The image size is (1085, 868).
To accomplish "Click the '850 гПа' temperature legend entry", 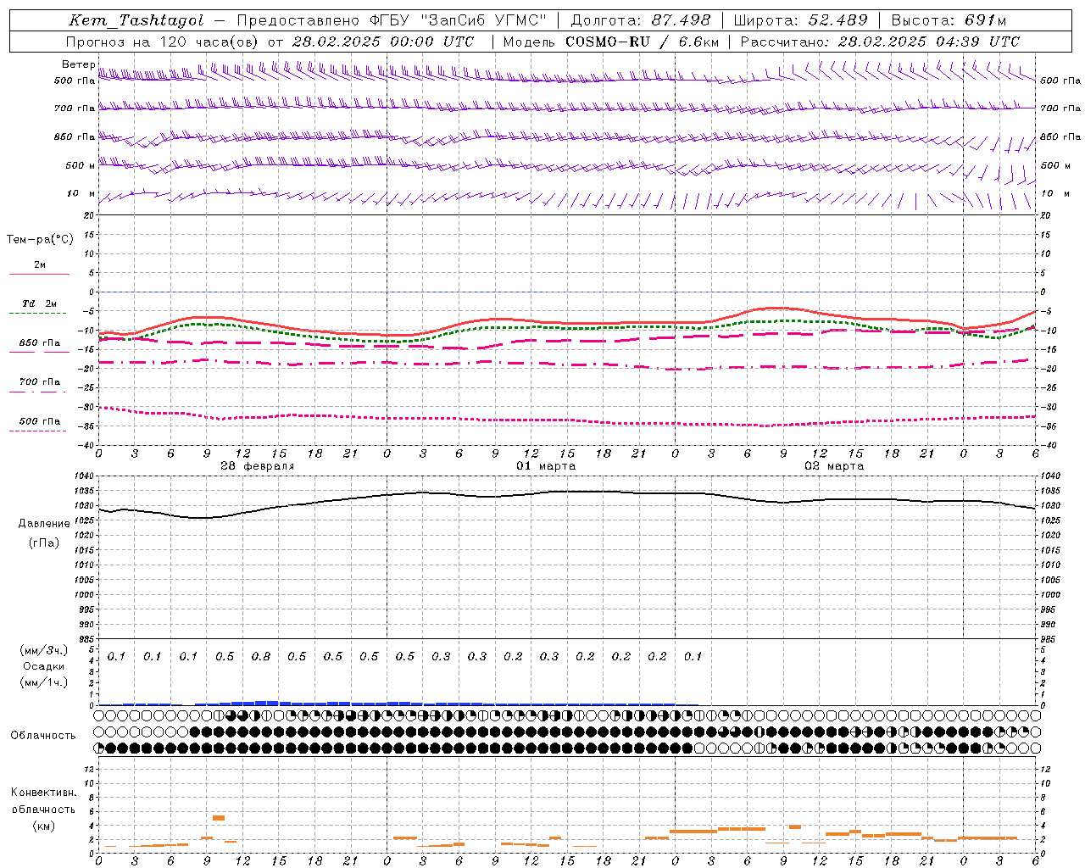I will (39, 342).
